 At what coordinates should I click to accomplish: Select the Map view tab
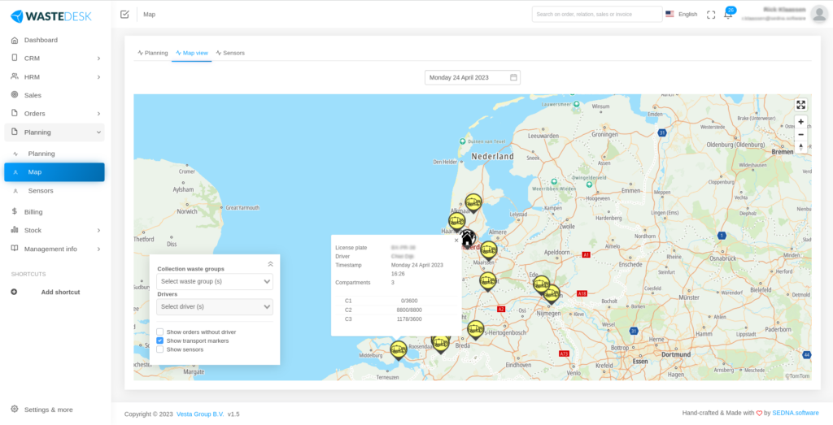point(192,53)
